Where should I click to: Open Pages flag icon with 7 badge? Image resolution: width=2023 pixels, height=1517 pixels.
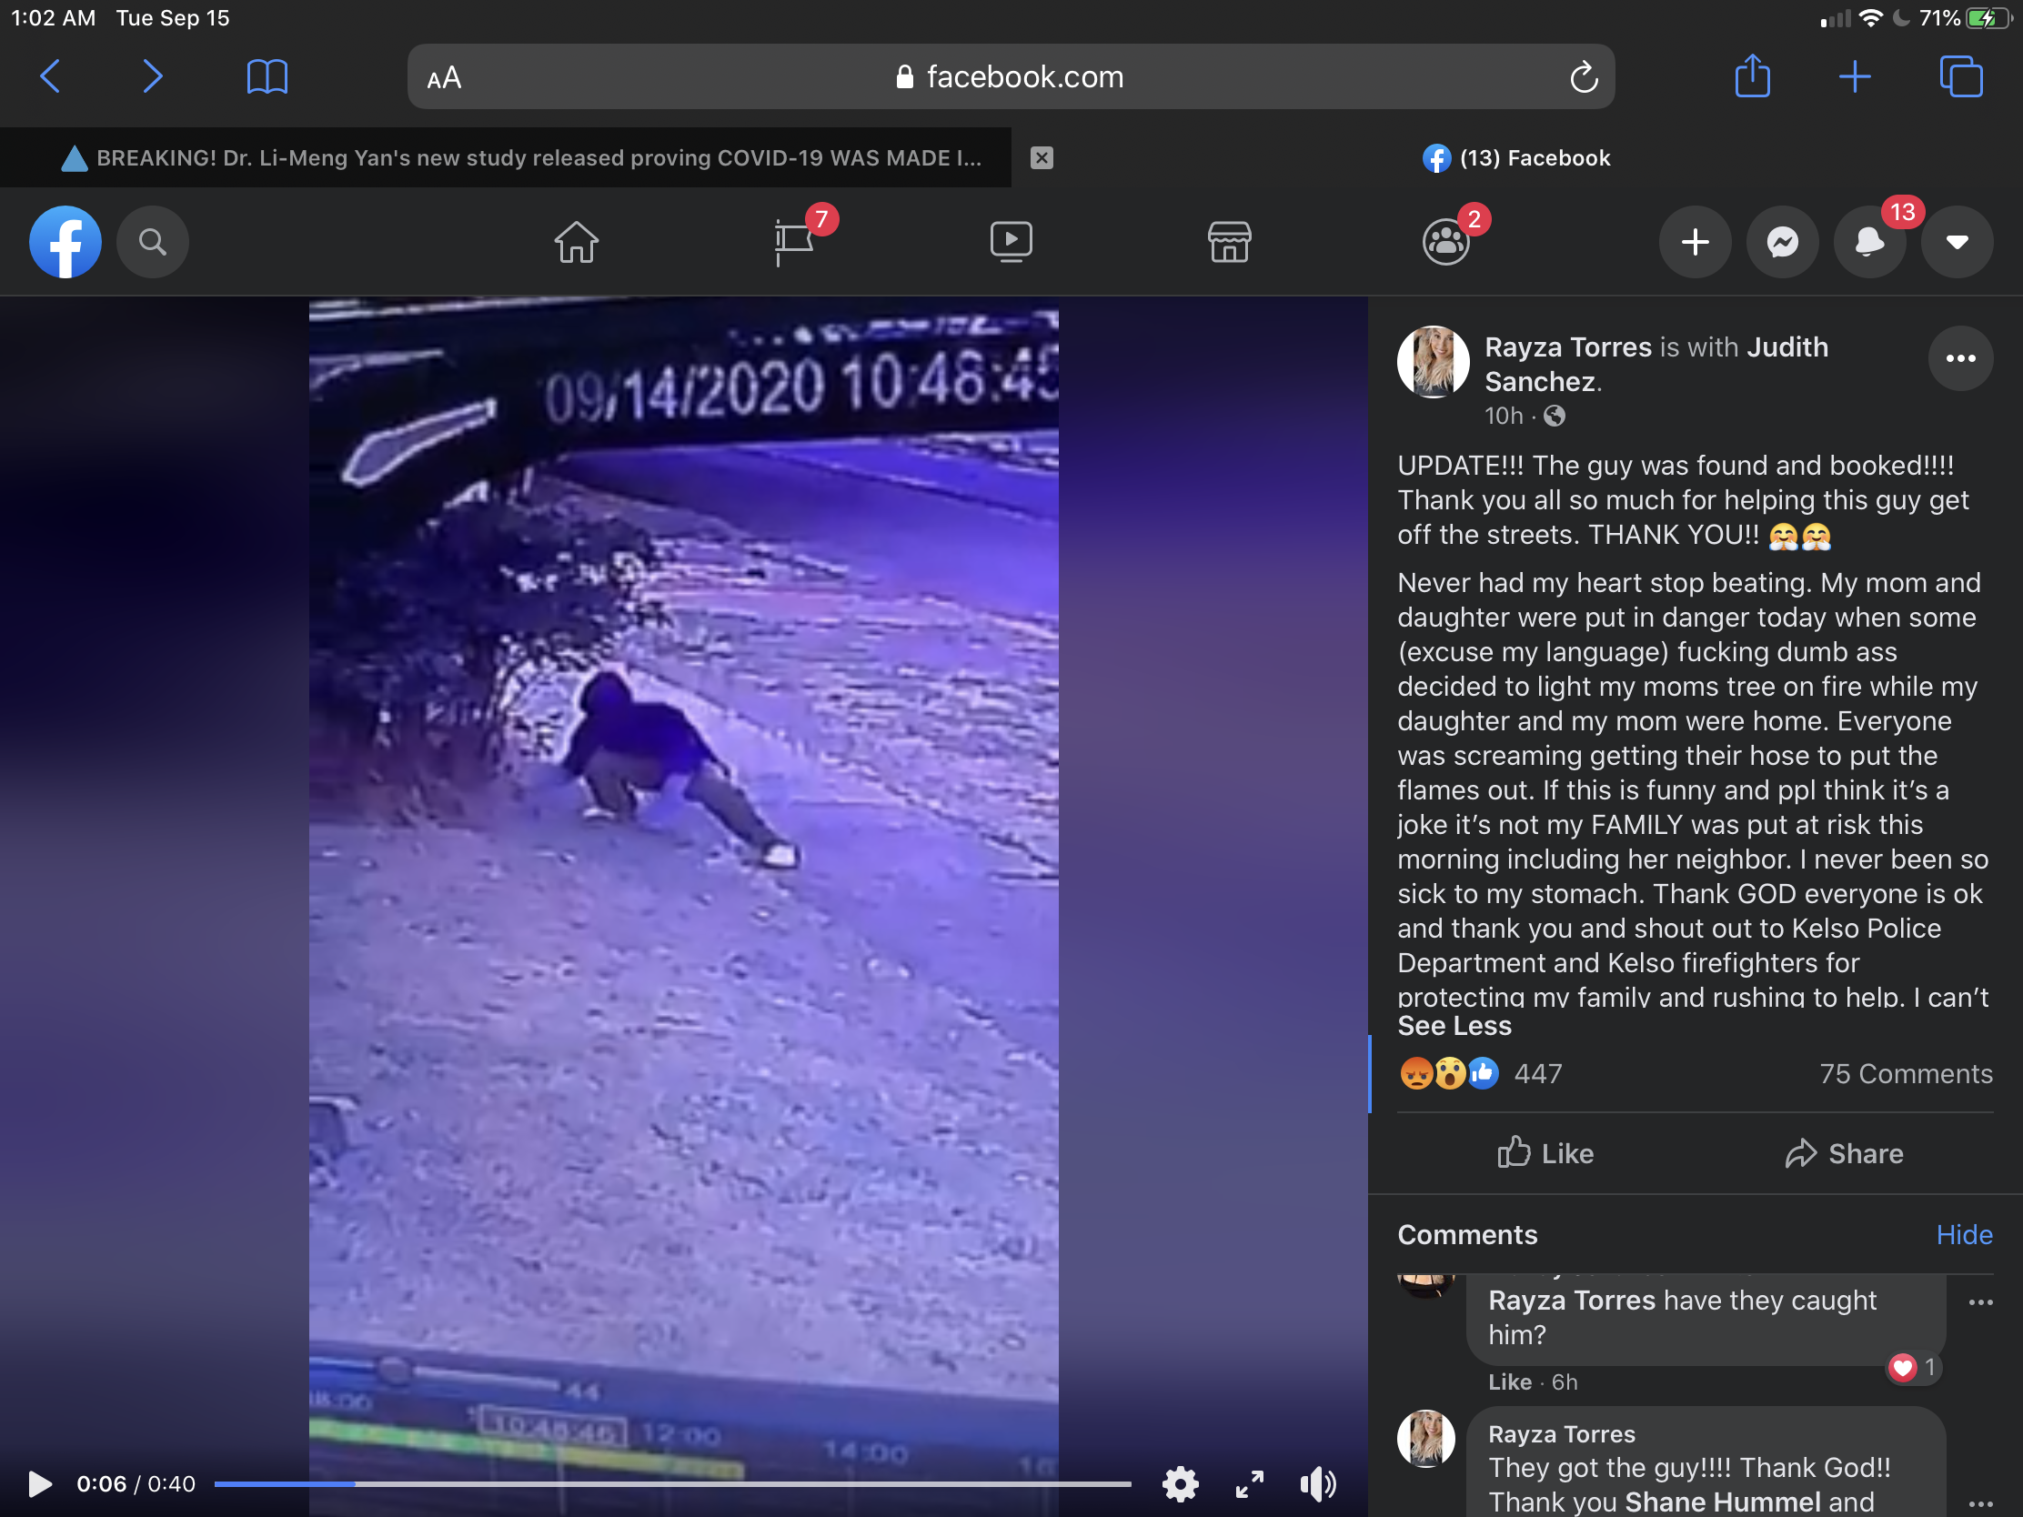click(x=794, y=242)
